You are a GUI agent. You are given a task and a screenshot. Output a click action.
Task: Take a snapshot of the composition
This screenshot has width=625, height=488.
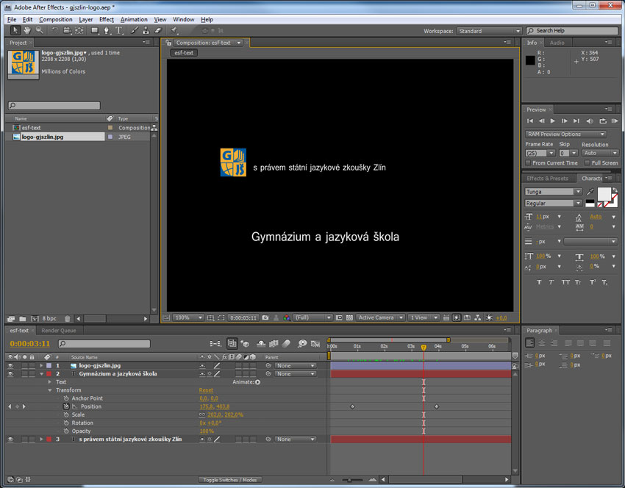(265, 318)
